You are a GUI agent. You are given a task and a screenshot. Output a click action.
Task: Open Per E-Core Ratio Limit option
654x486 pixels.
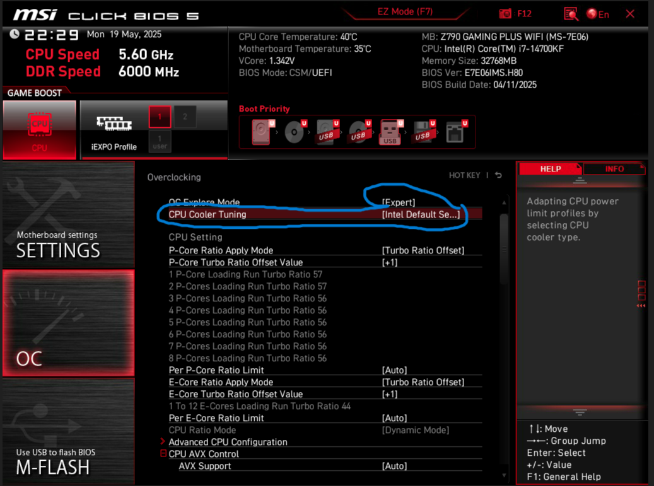point(325,418)
